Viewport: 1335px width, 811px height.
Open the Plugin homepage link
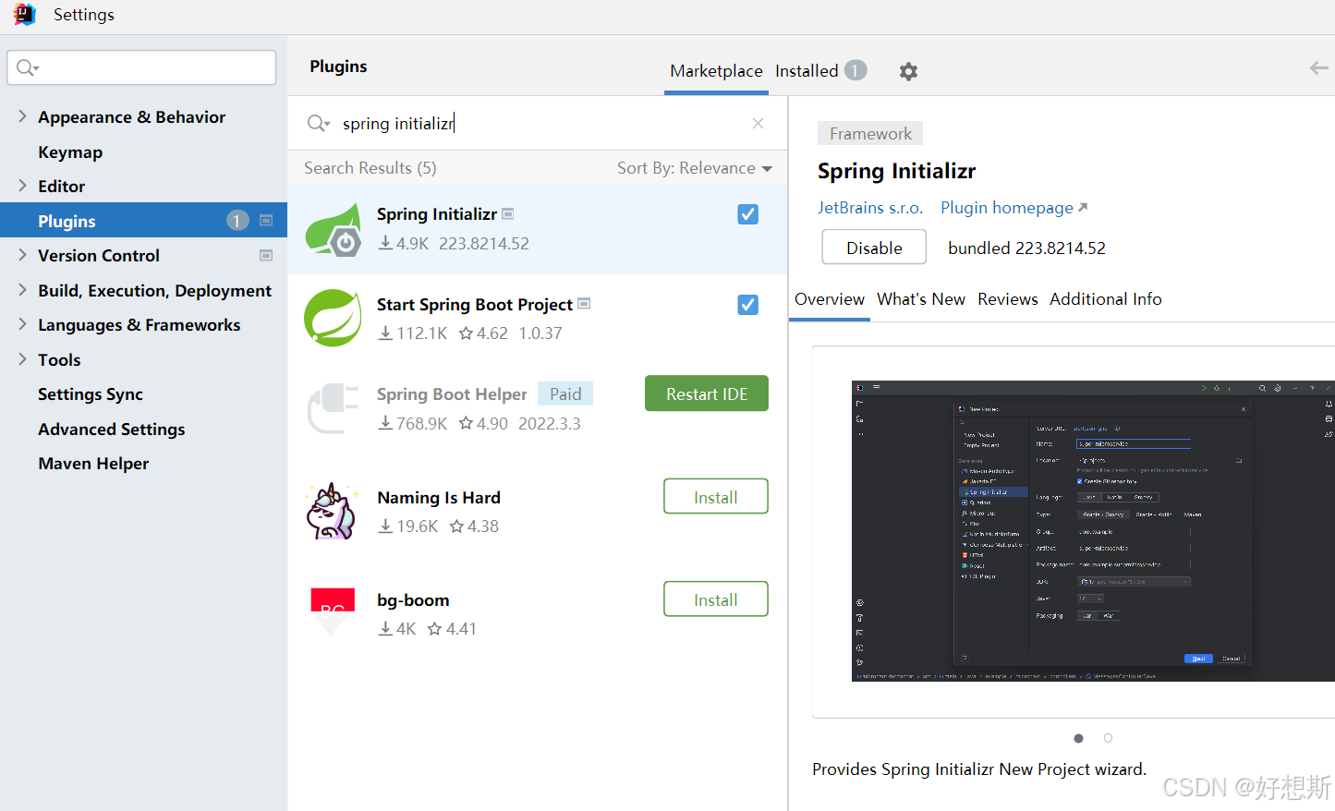tap(1013, 208)
